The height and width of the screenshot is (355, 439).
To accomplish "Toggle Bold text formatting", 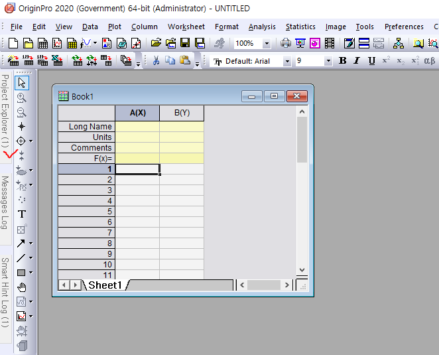I will (x=342, y=61).
